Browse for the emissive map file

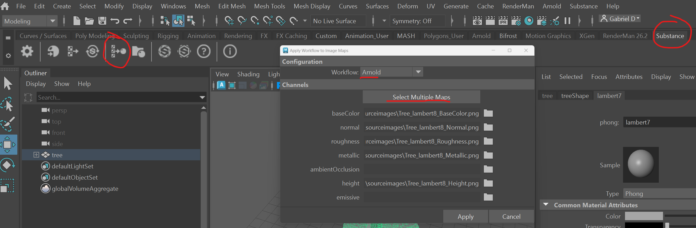click(488, 197)
